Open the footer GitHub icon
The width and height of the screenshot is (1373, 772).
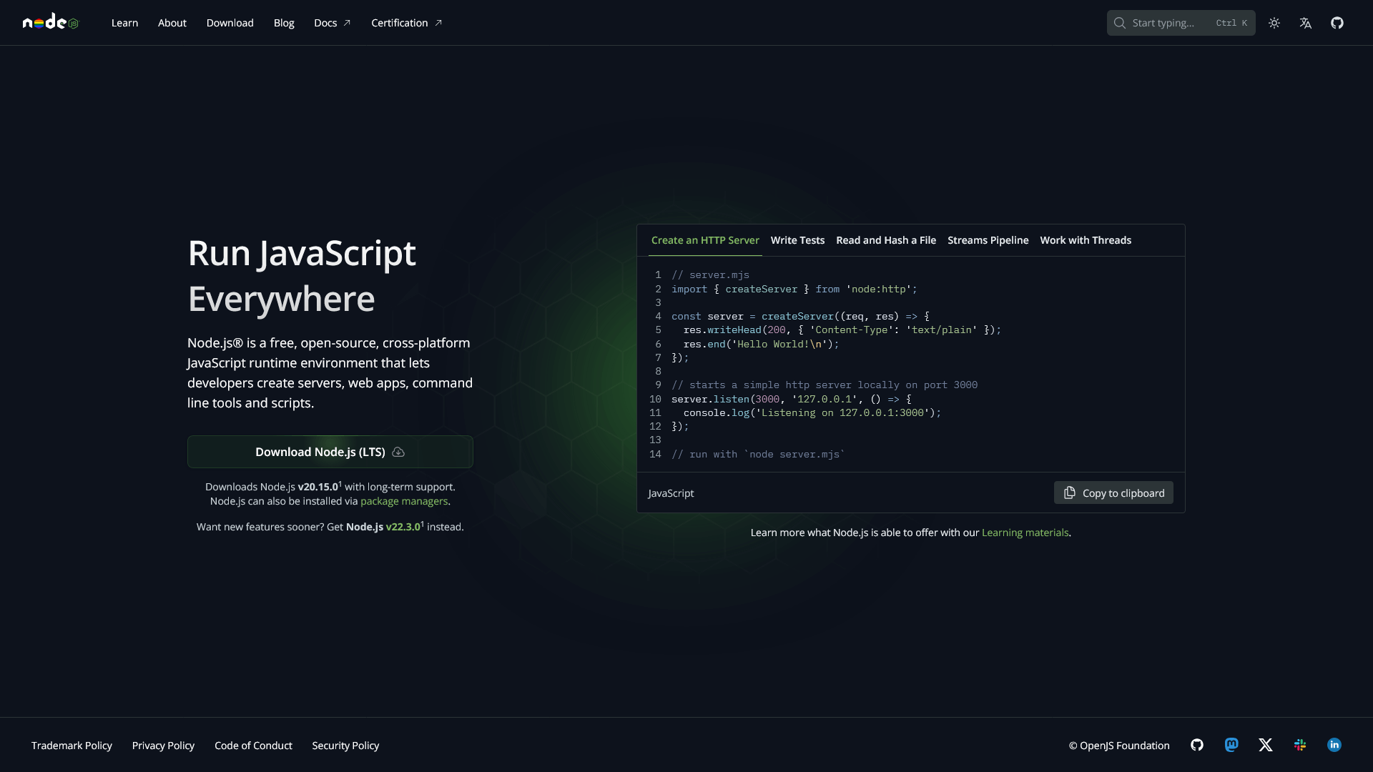click(1197, 745)
